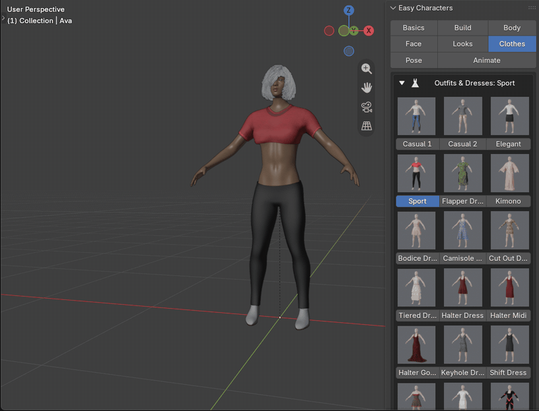Open the Basics tab

click(414, 28)
